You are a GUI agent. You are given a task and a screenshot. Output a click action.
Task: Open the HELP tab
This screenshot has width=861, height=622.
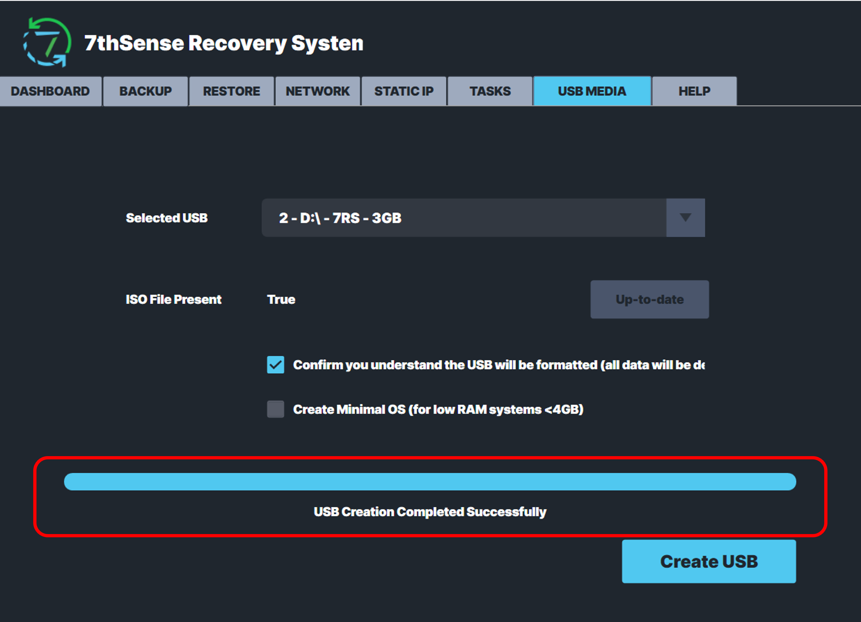694,91
